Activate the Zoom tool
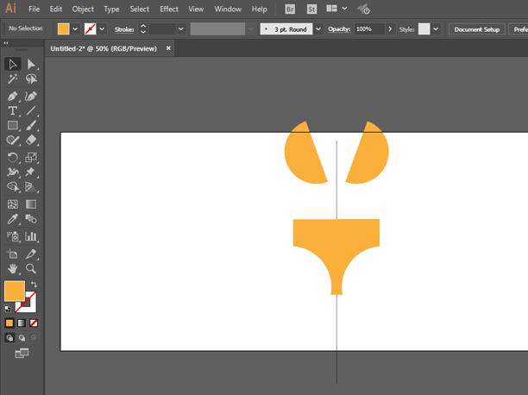 tap(32, 269)
